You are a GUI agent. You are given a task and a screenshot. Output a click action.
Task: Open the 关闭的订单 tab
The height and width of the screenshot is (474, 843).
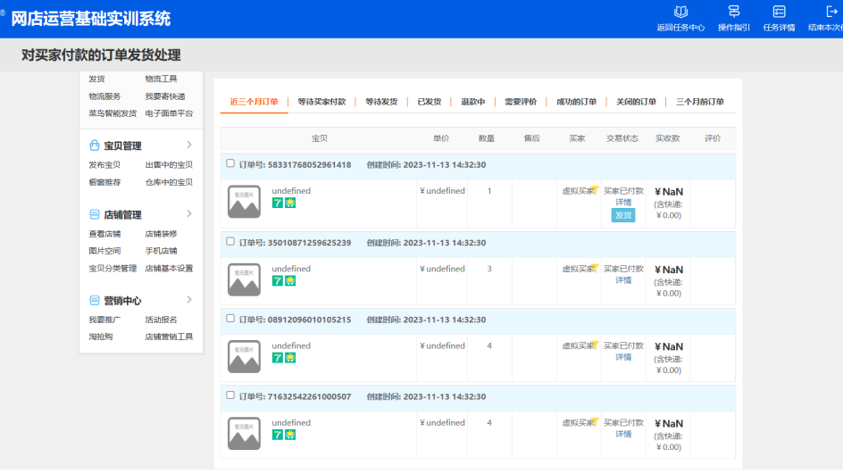coord(636,102)
